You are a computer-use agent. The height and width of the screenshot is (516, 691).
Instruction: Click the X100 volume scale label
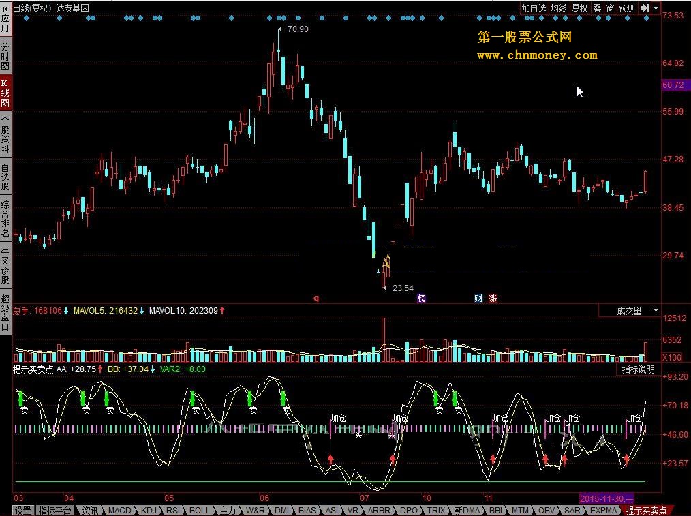[x=672, y=357]
